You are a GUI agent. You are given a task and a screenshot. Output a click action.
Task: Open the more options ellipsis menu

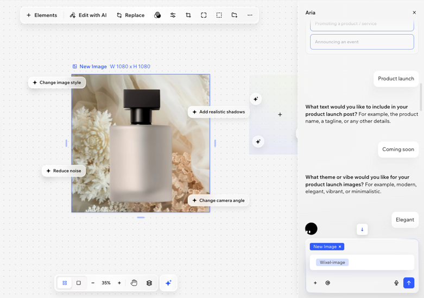[x=250, y=15]
